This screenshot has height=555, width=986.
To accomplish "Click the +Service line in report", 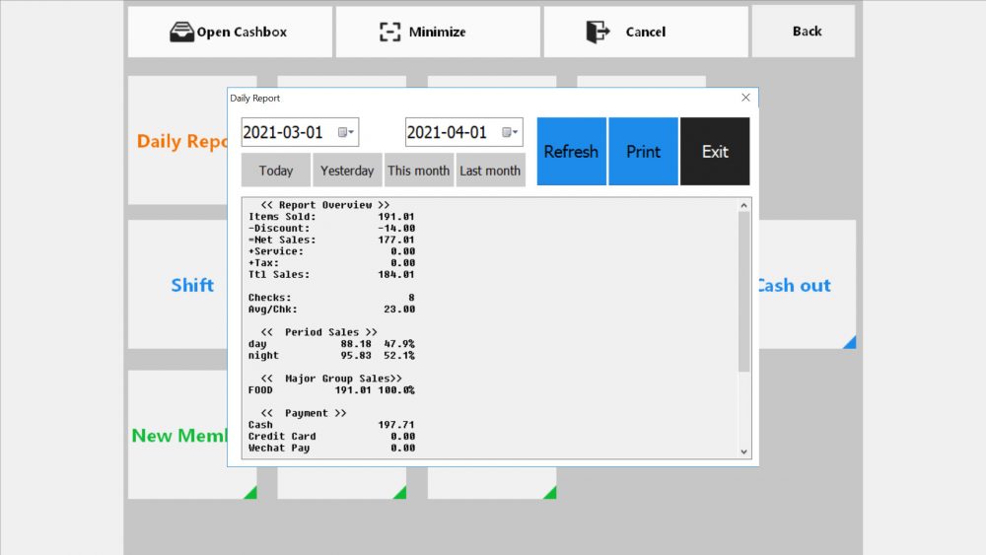I will [331, 251].
